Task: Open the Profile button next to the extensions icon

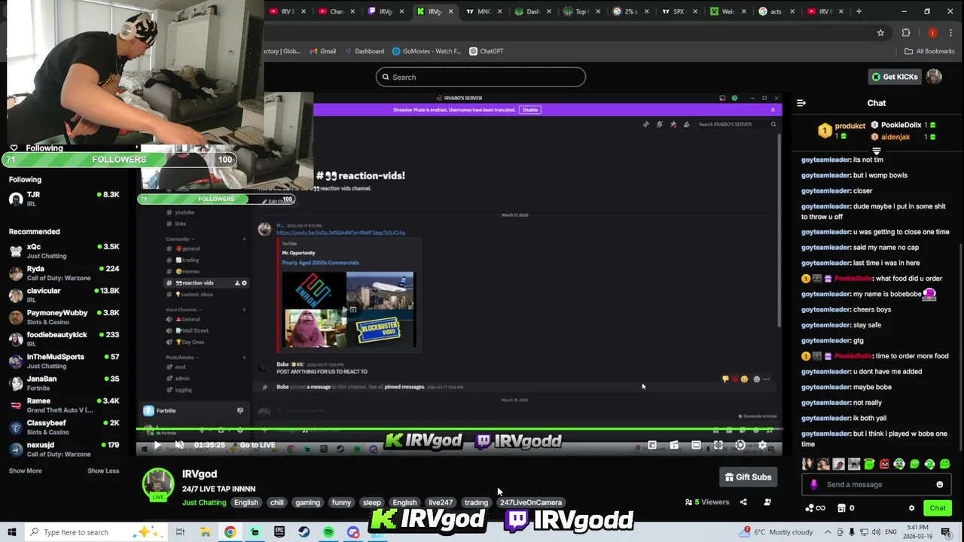Action: tap(932, 33)
